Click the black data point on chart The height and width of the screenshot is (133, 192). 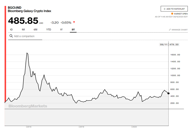tap(169, 93)
